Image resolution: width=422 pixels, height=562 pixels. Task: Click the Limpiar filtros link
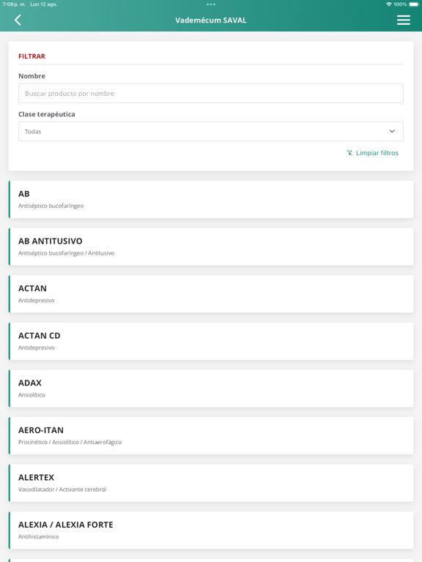377,153
